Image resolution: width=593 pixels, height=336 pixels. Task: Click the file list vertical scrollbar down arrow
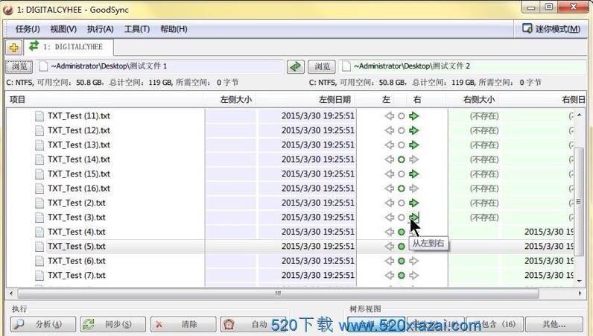pos(580,281)
